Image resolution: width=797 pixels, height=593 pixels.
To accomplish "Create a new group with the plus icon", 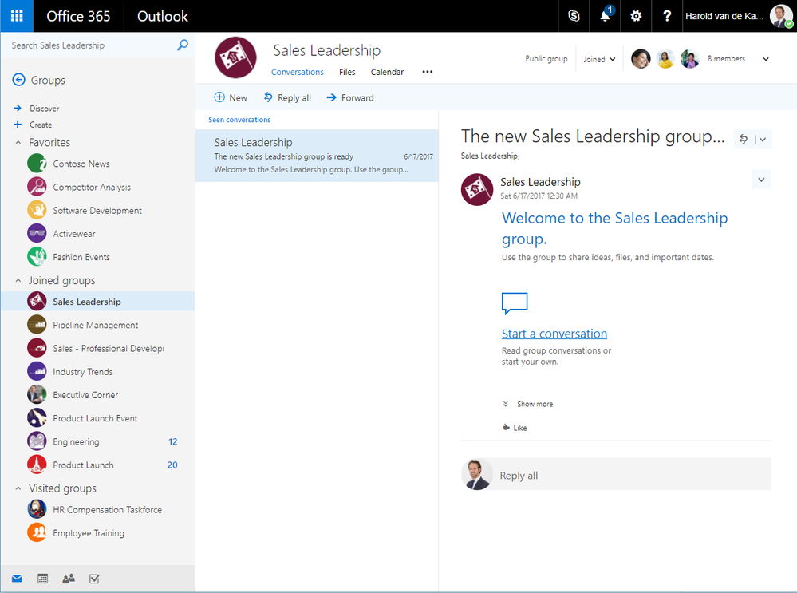I will pos(18,125).
